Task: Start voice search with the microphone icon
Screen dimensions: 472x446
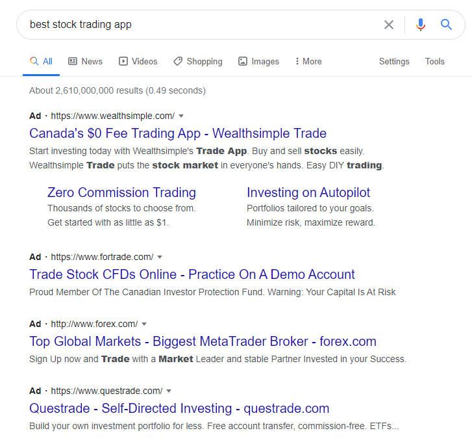Action: click(421, 25)
